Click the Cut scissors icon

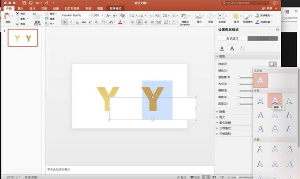click(x=18, y=14)
